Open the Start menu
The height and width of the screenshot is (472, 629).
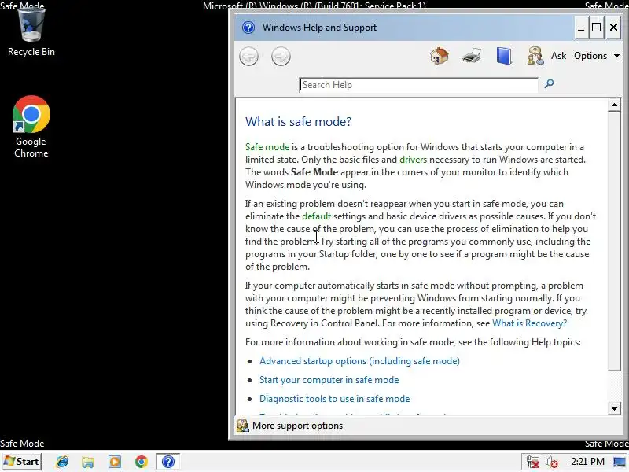pyautogui.click(x=22, y=462)
